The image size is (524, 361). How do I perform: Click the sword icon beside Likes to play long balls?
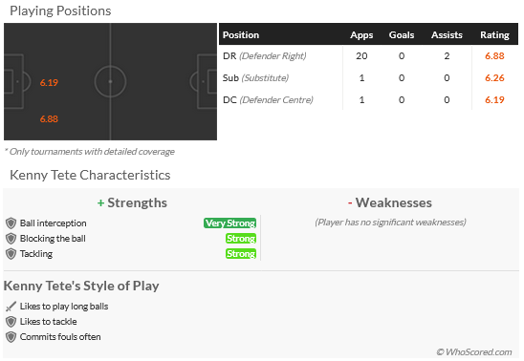[x=11, y=307]
